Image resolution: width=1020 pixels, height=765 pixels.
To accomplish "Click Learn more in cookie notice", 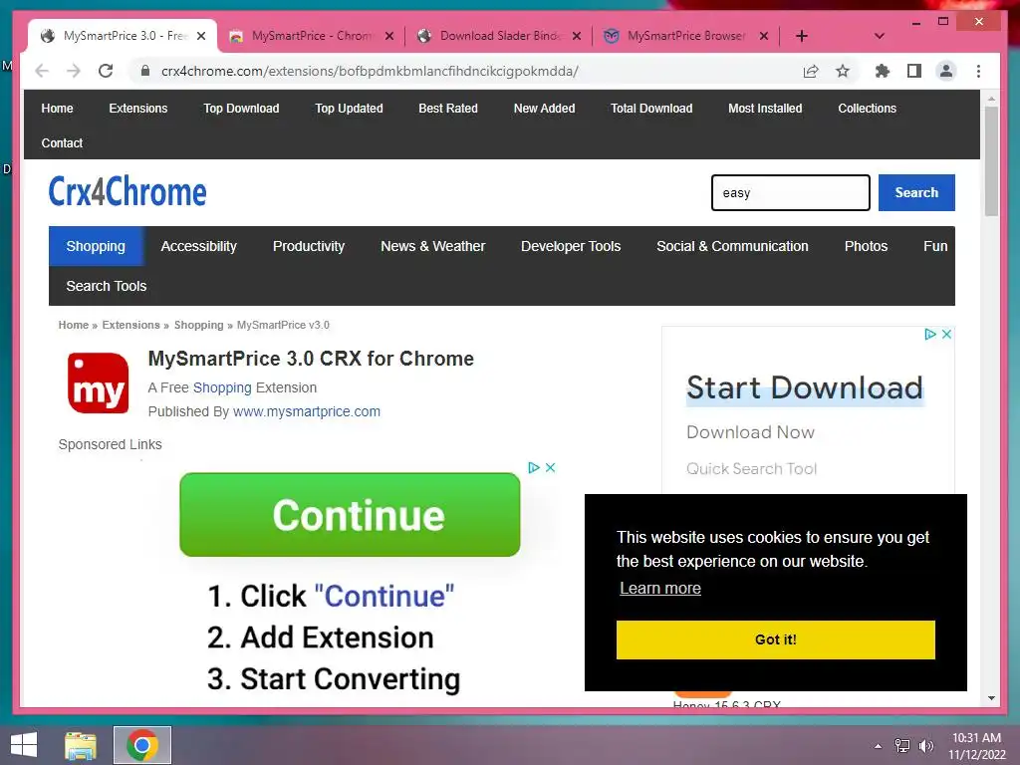I will coord(659,588).
